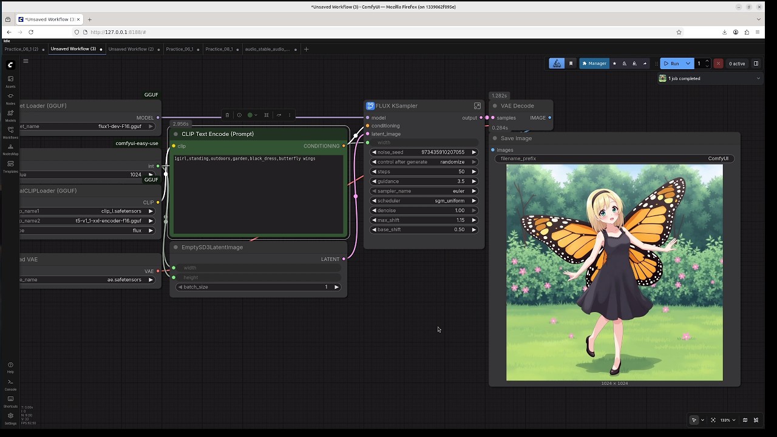Open the more options dots in the selection toolbar
The image size is (777, 437).
click(290, 115)
